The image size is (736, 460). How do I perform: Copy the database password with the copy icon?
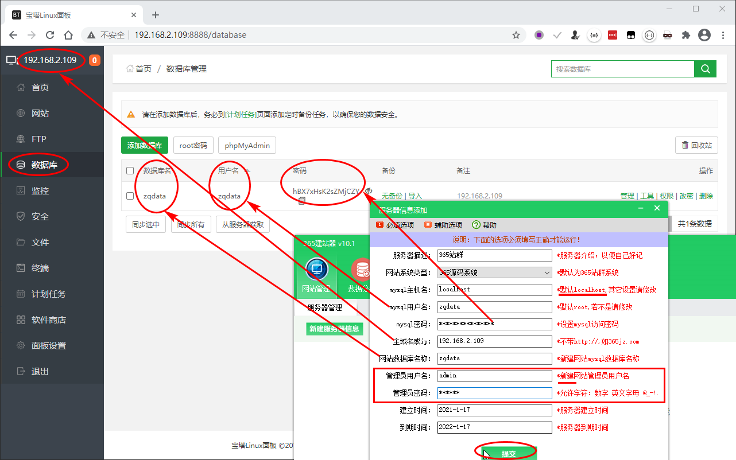point(301,201)
